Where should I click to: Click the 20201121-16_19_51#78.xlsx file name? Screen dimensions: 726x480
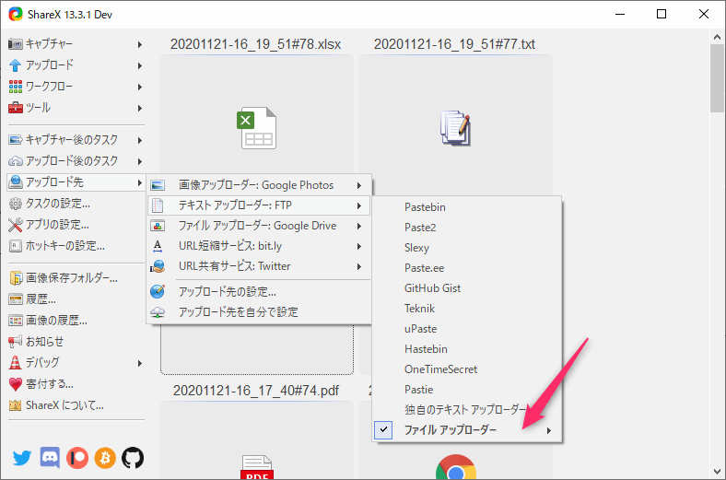[255, 44]
